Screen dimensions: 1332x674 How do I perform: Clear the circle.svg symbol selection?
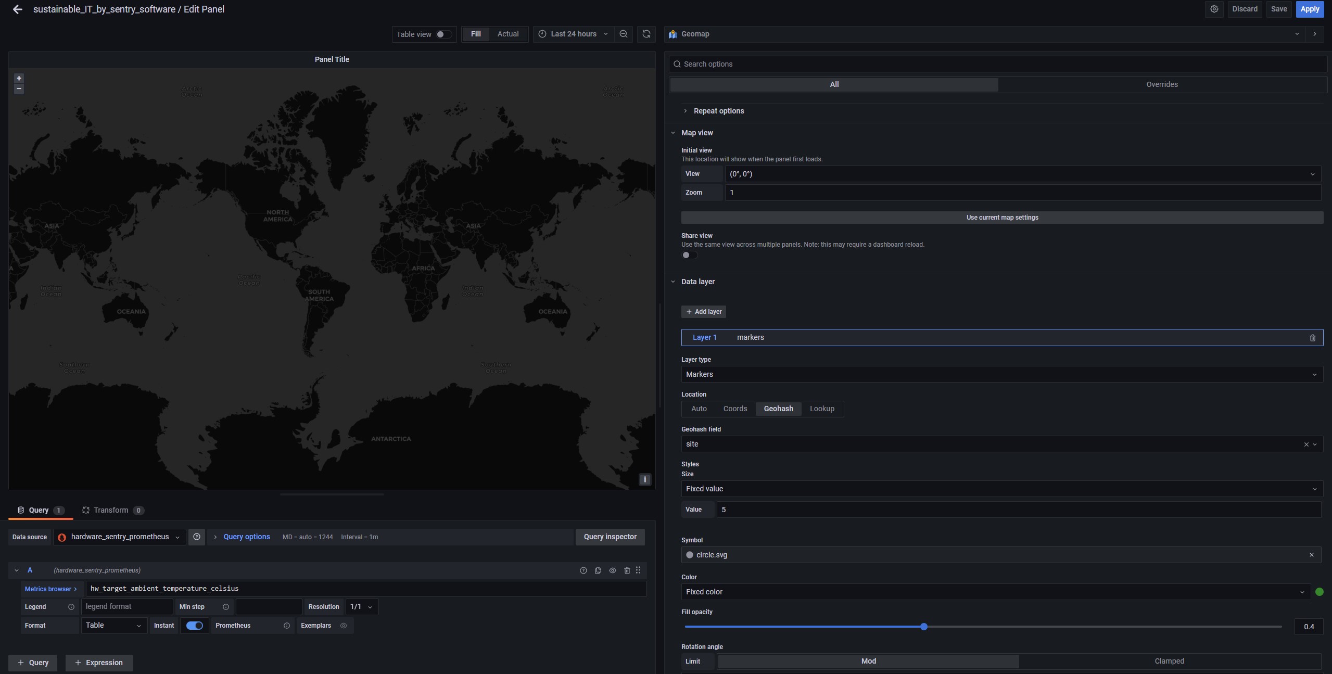click(1311, 555)
